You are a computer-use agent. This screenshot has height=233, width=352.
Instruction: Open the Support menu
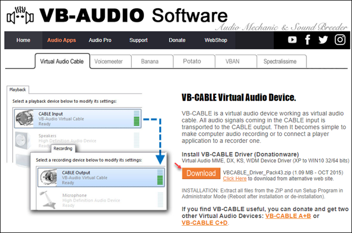point(138,40)
